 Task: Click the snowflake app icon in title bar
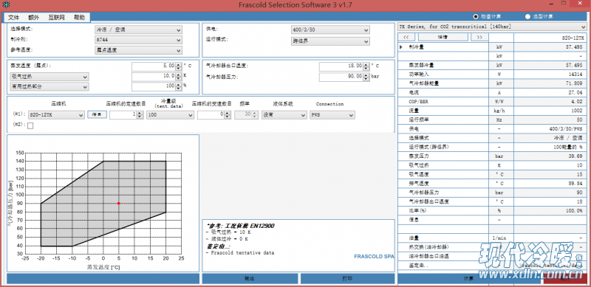coord(5,4)
